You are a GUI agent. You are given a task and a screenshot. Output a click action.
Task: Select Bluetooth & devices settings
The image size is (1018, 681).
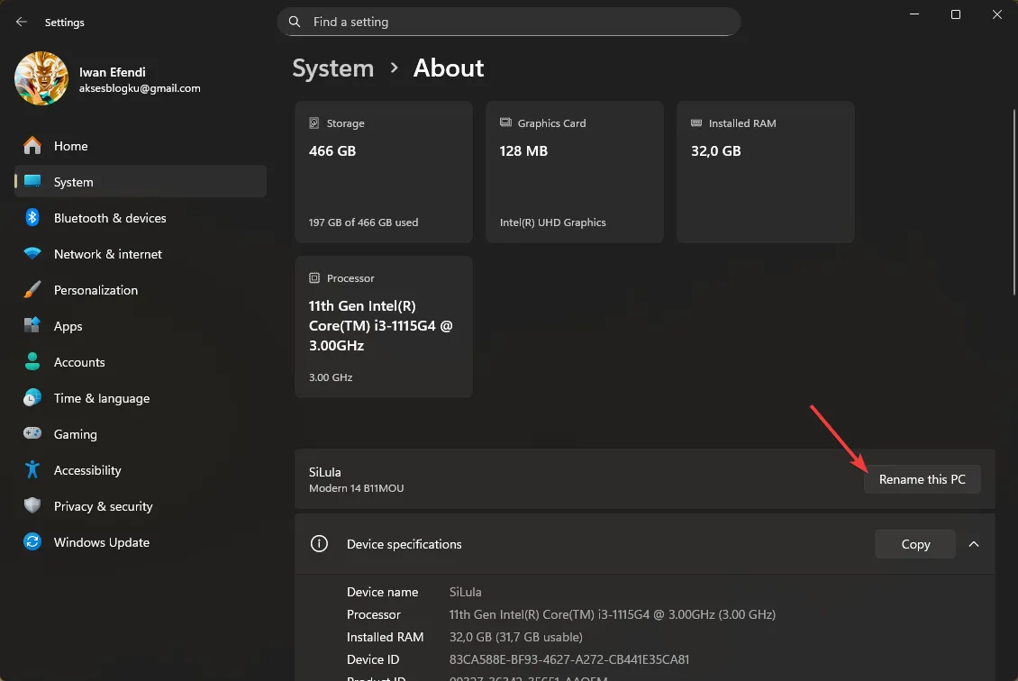[110, 217]
